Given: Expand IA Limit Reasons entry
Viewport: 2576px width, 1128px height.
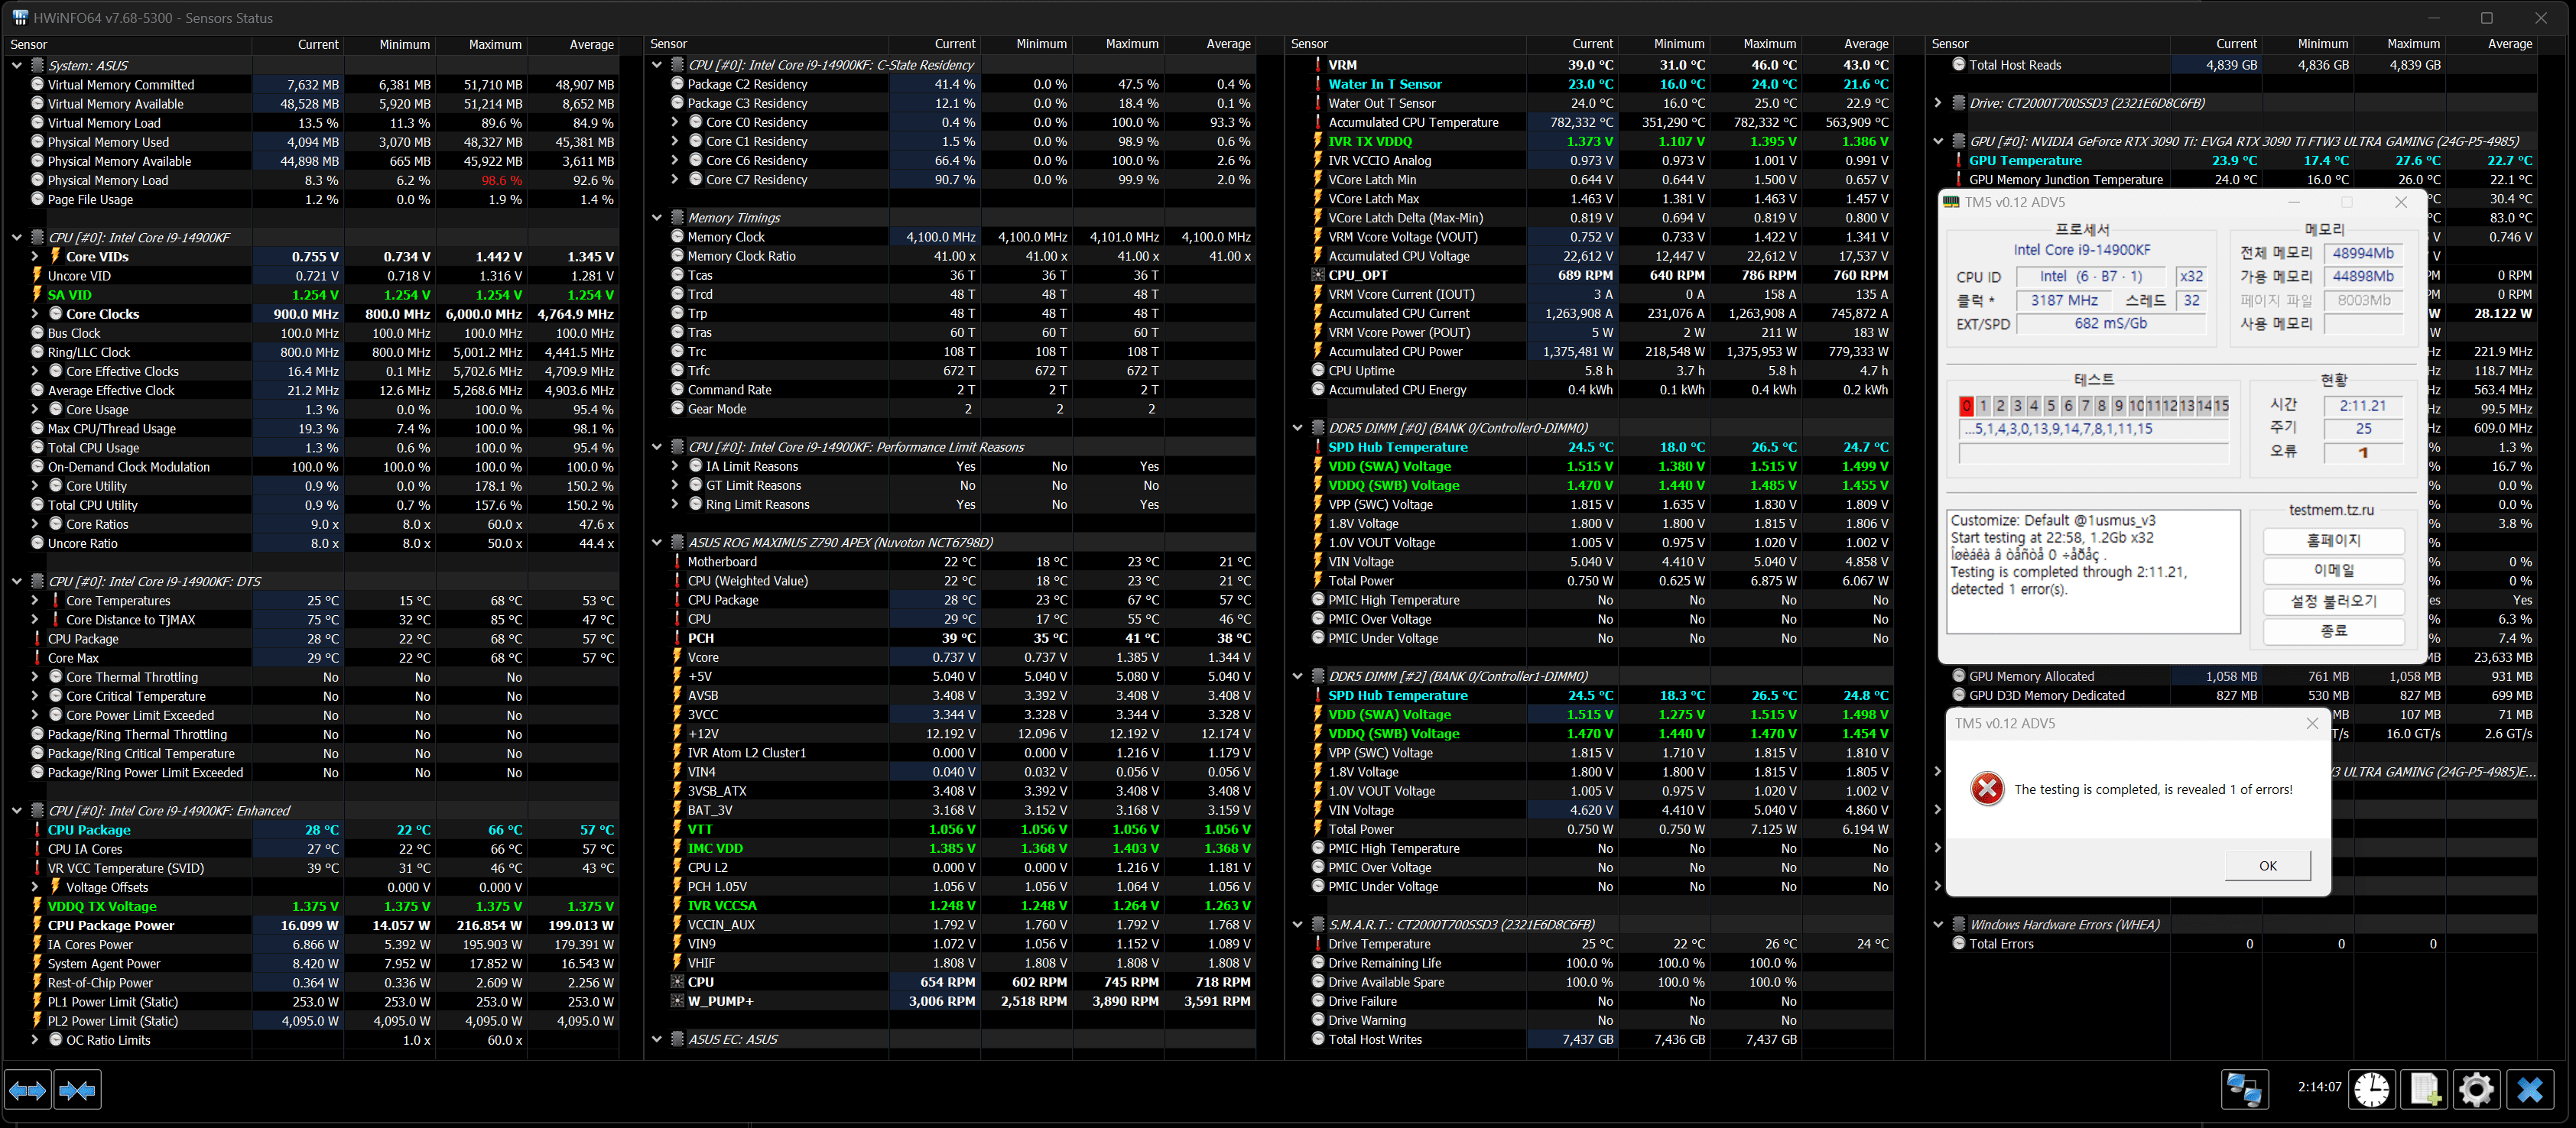Looking at the screenshot, I should (x=675, y=467).
